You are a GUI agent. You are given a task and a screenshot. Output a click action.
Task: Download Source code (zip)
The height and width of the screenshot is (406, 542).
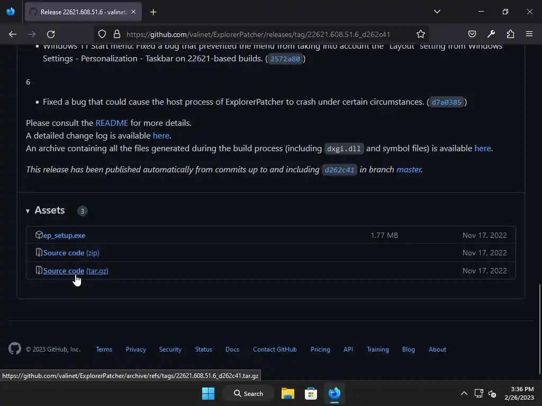pos(71,253)
